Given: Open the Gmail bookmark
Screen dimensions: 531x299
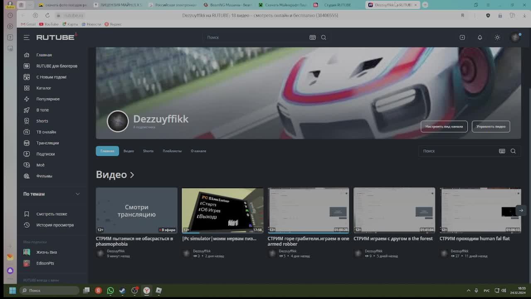Looking at the screenshot, I should (x=28, y=25).
